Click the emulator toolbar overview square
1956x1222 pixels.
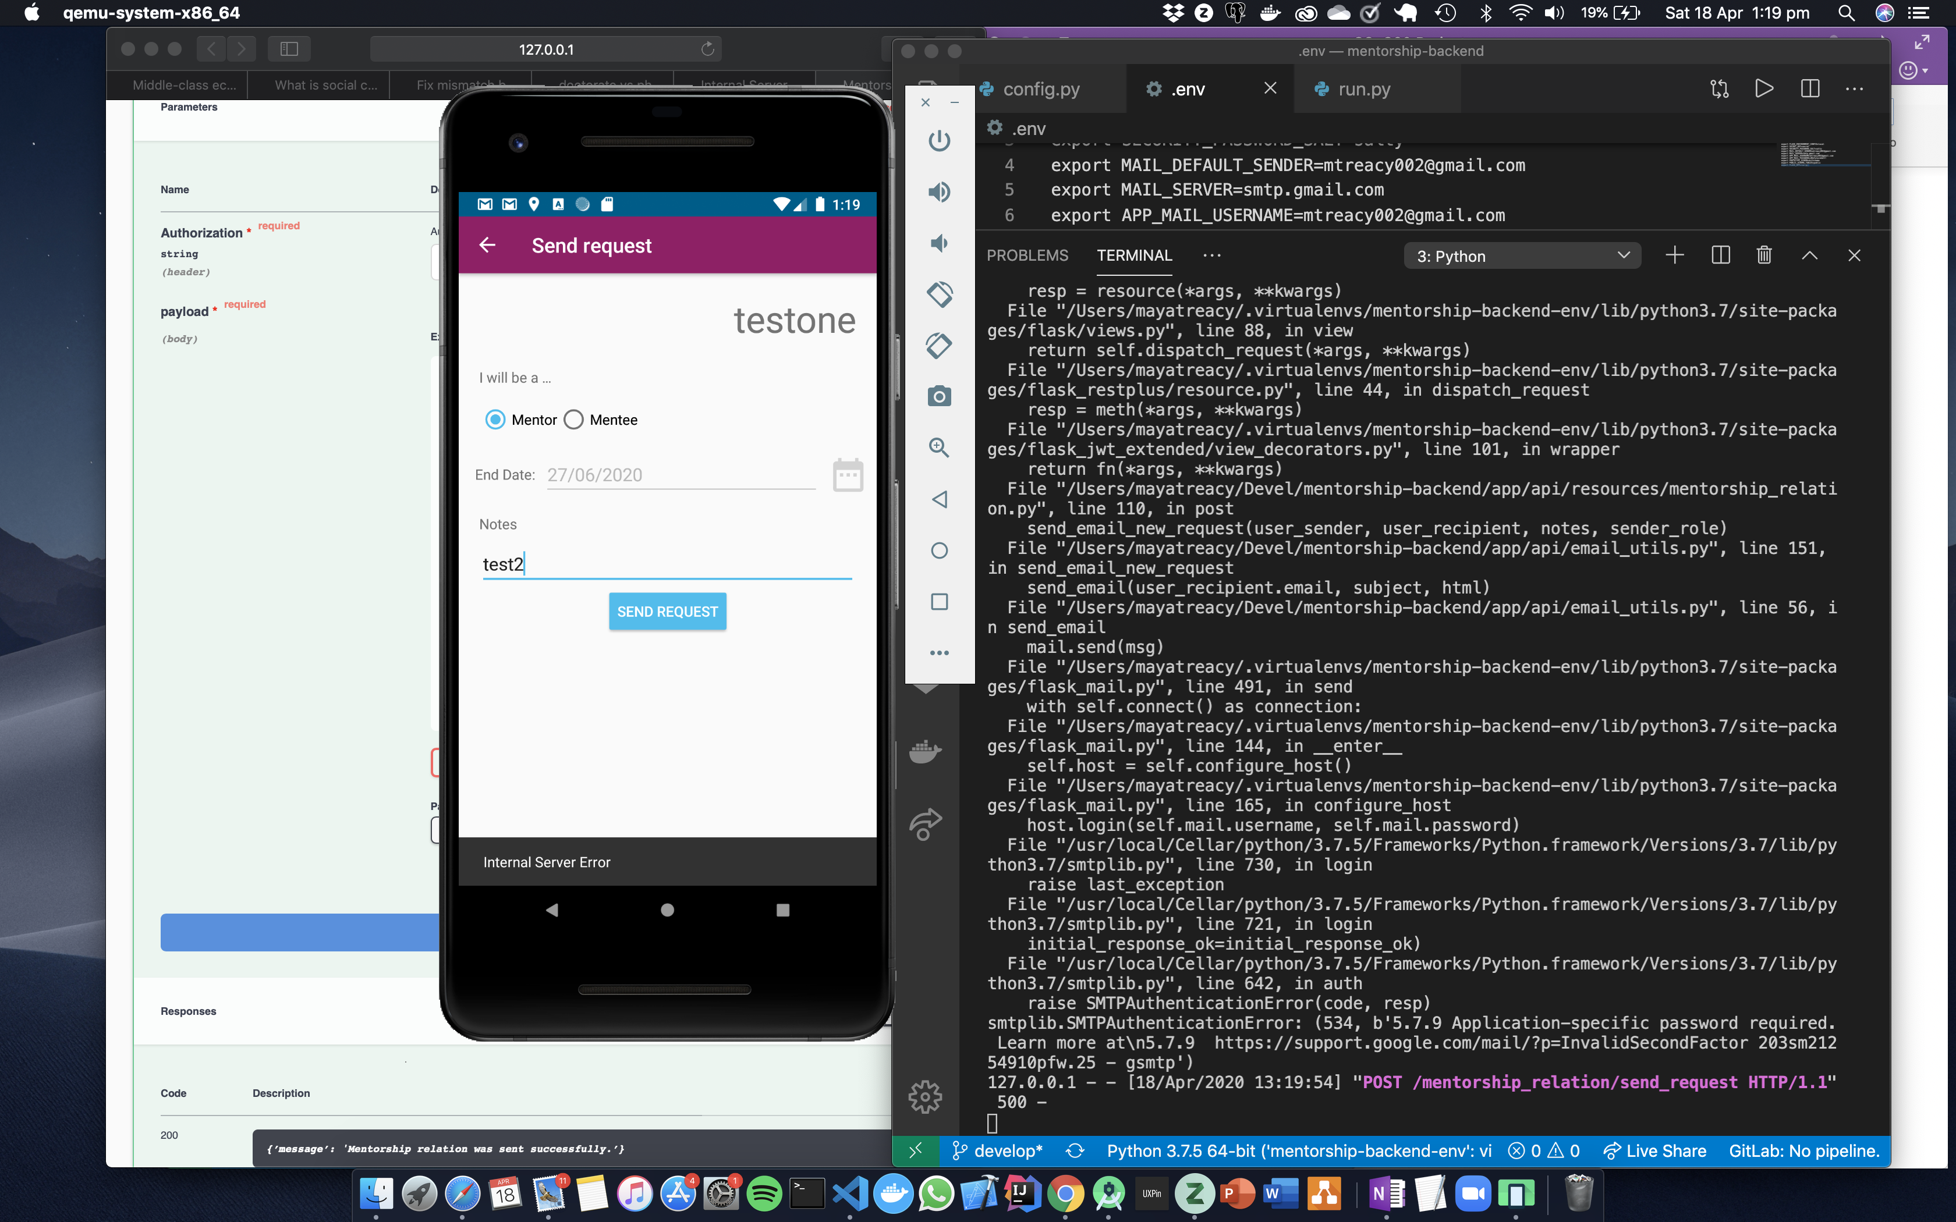pyautogui.click(x=938, y=602)
